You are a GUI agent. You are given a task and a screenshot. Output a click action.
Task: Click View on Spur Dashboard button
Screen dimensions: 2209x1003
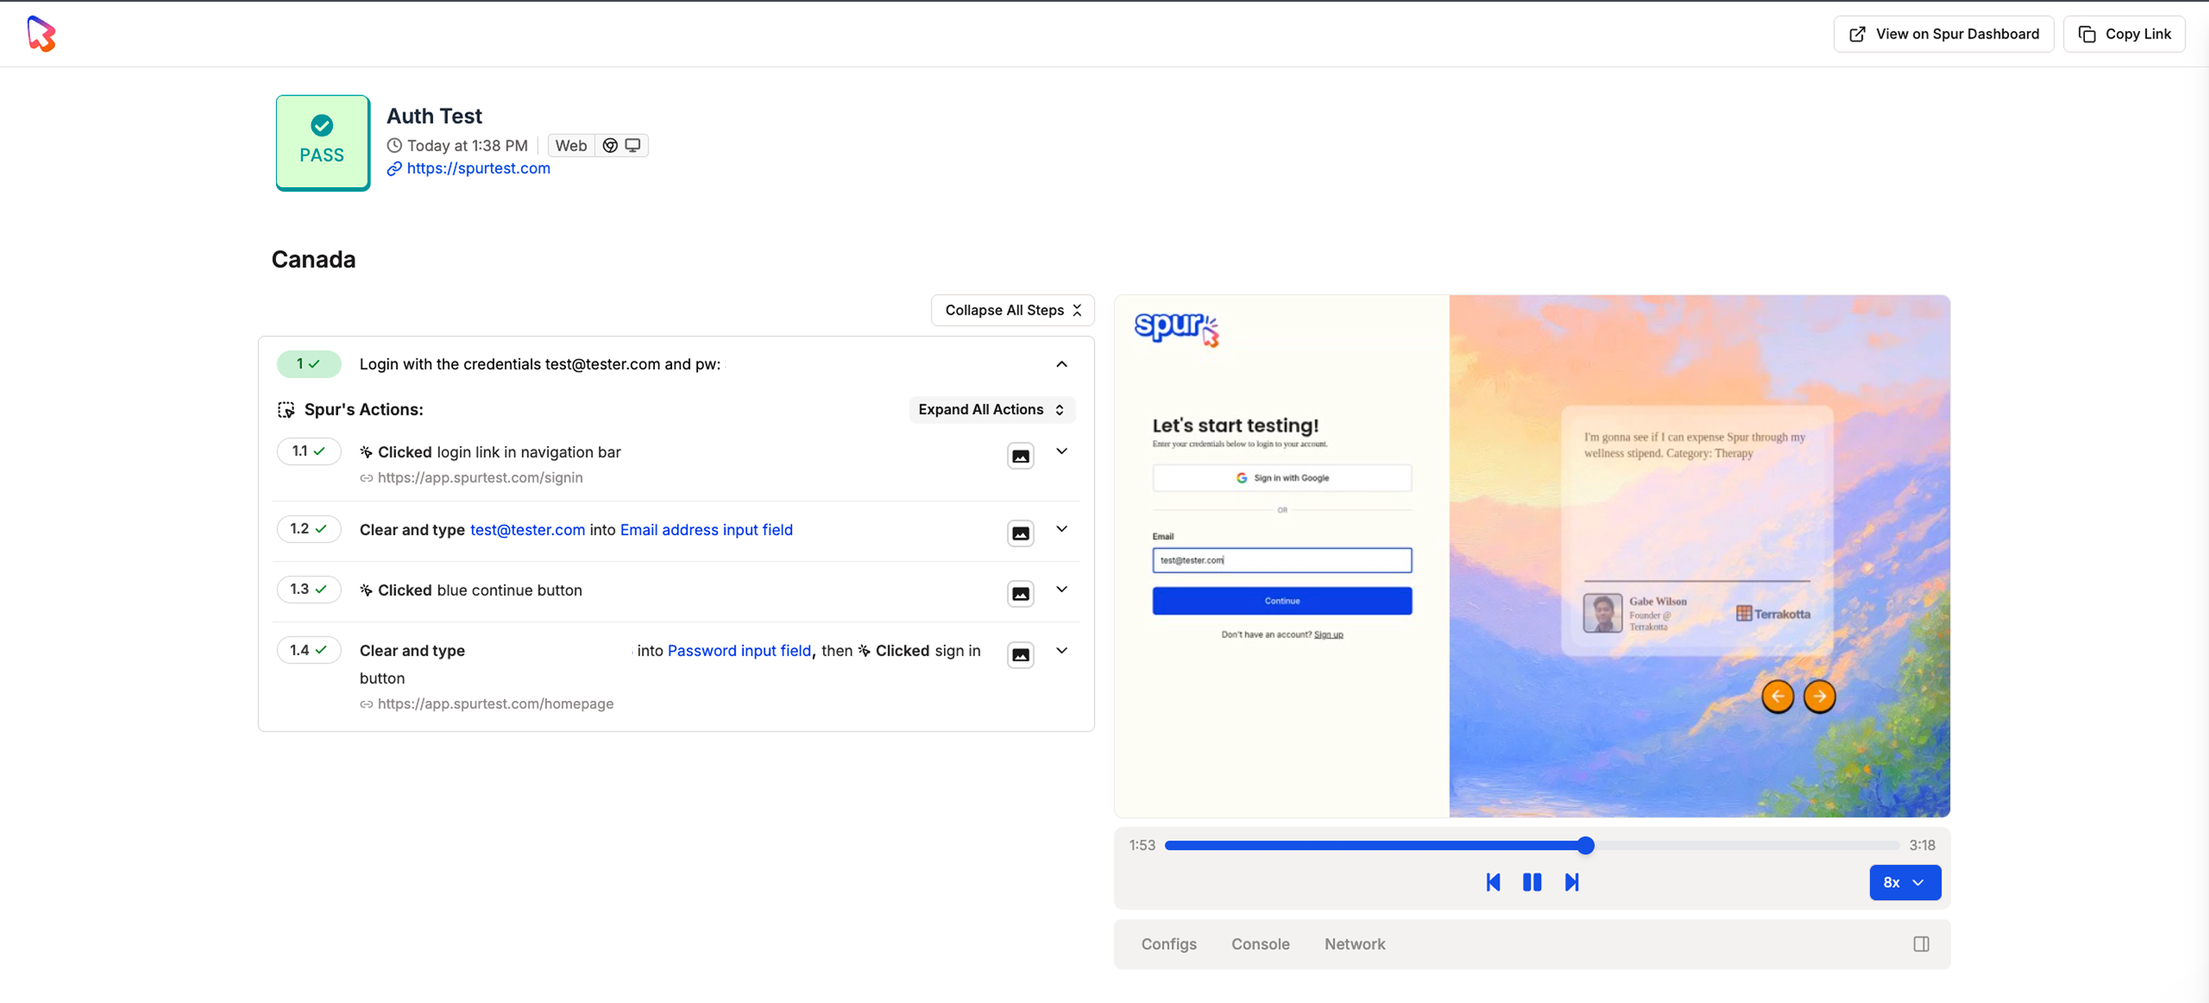(1943, 34)
